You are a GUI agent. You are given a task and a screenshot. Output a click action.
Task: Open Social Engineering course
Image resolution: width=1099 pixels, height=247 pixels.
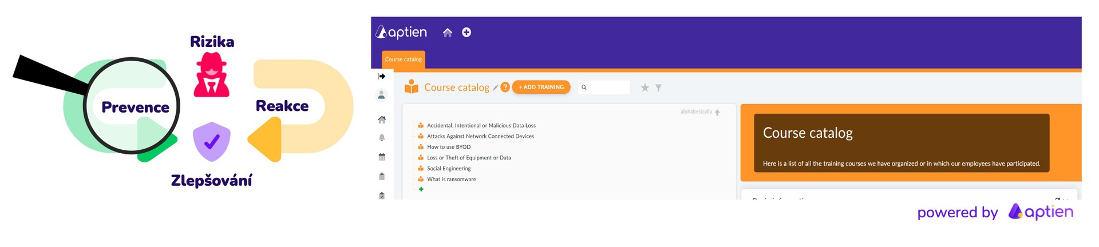tap(449, 169)
